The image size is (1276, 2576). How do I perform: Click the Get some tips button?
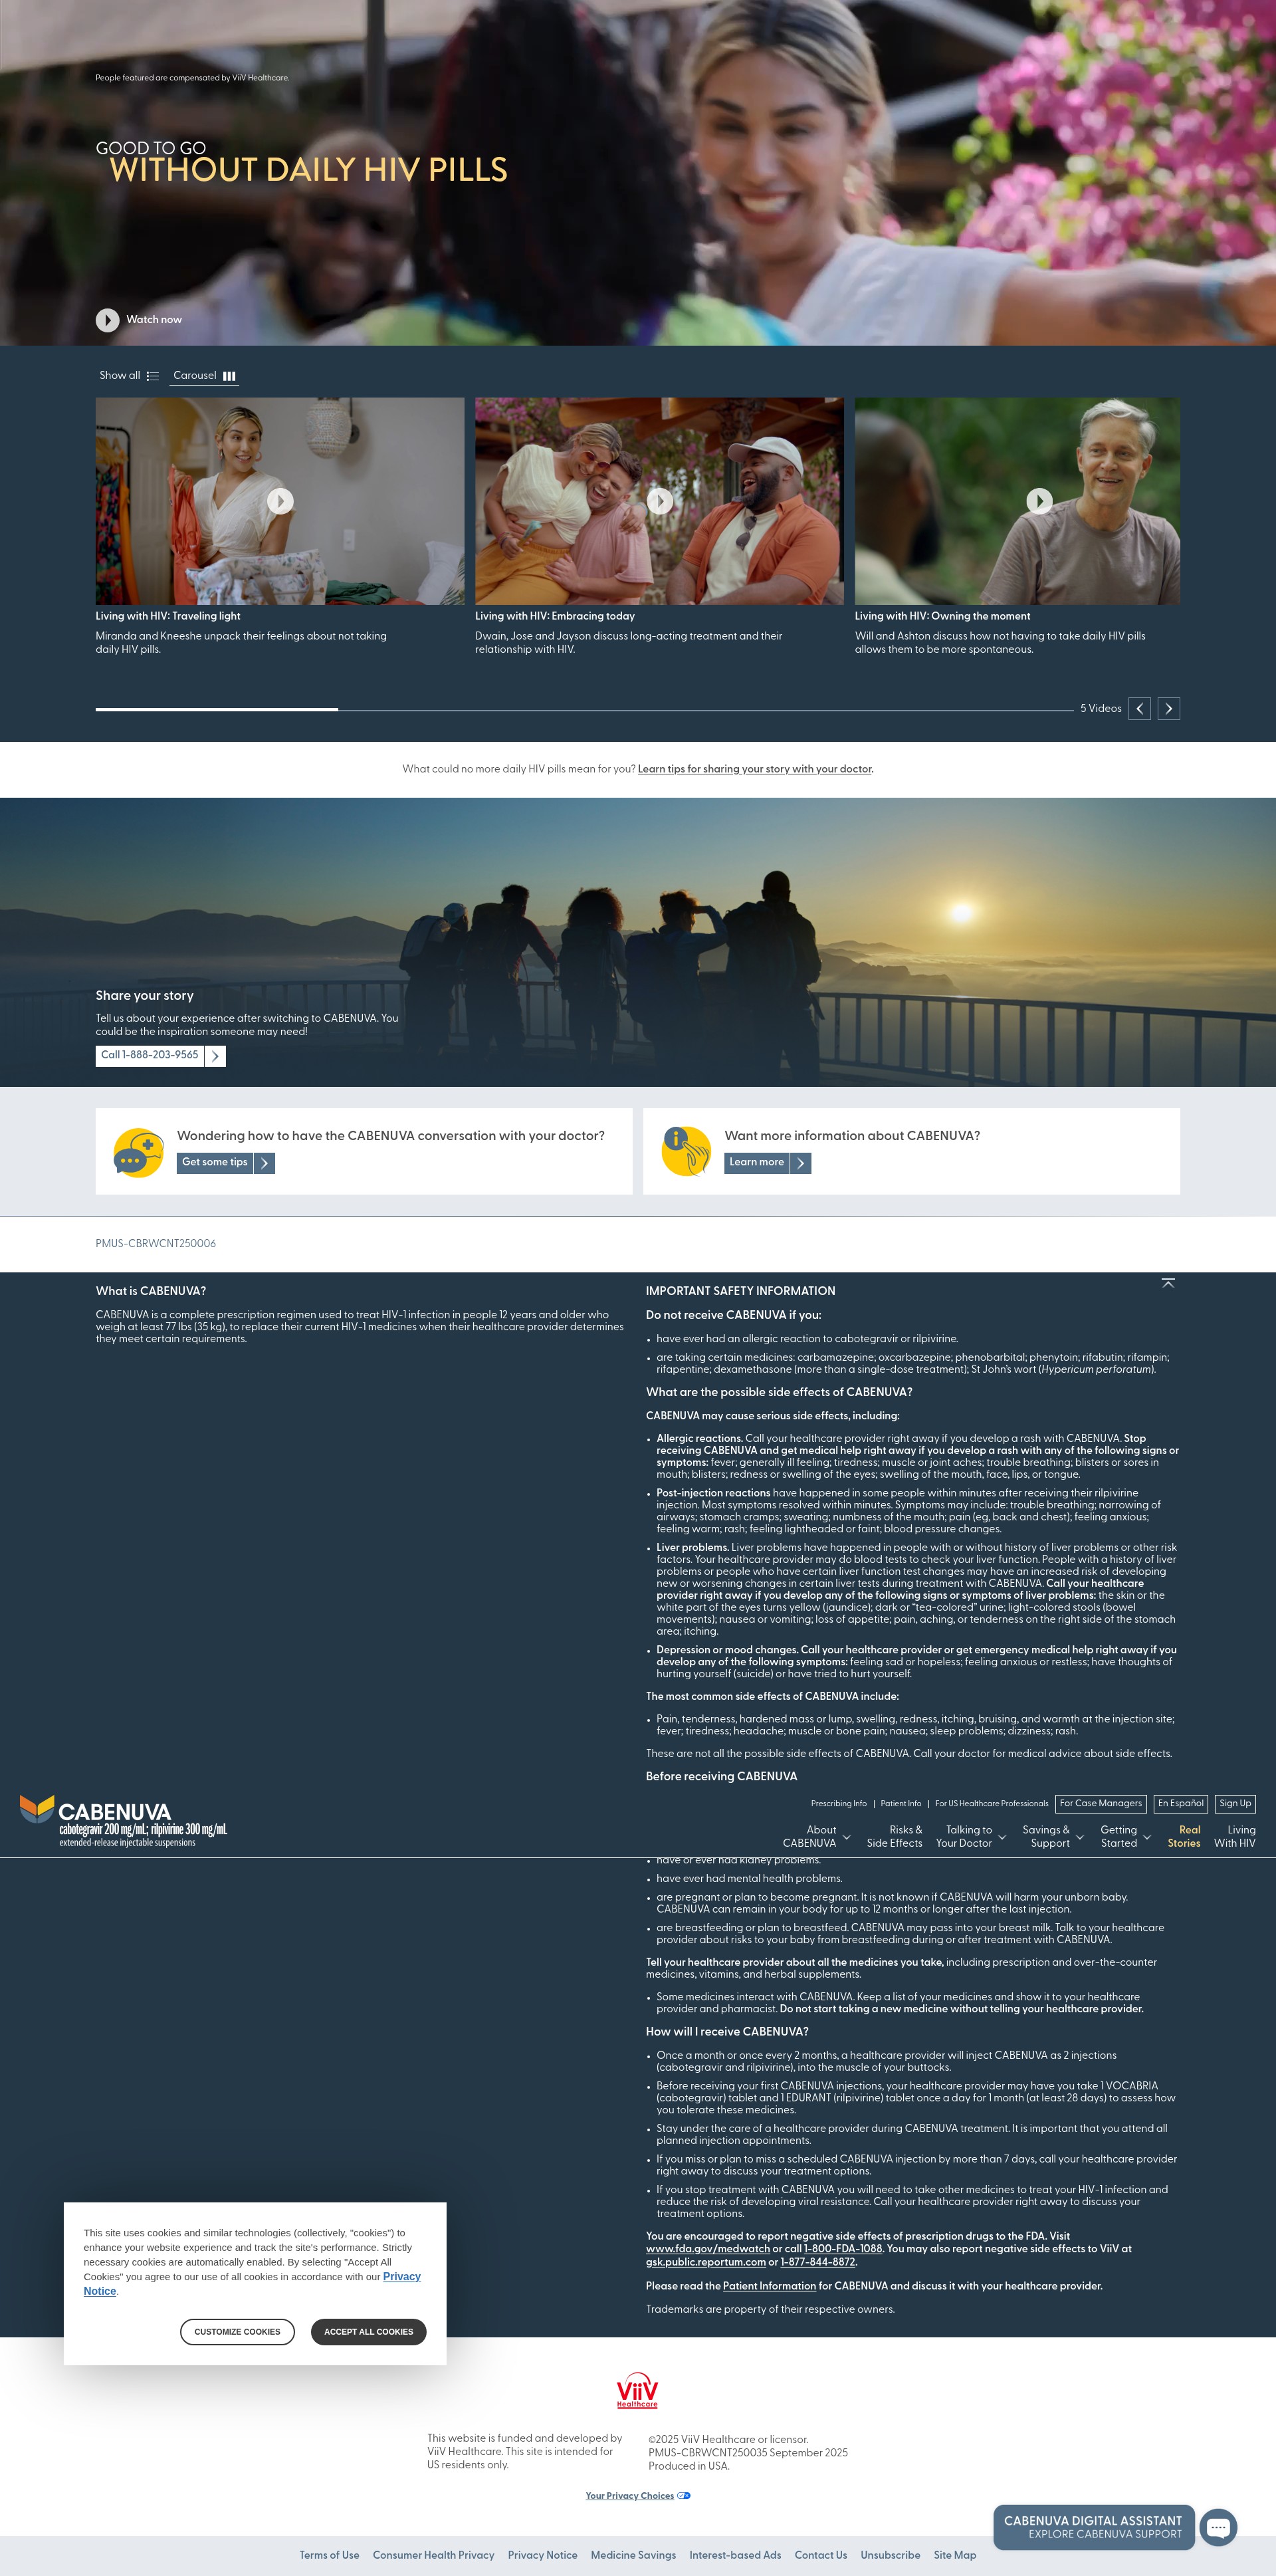point(215,1163)
